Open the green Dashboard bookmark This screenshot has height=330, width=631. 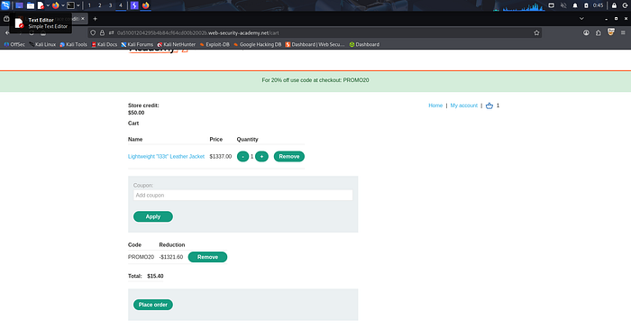[364, 45]
